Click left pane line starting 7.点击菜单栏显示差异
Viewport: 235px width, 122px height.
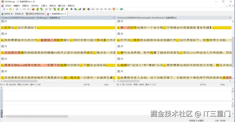(x=58, y=78)
